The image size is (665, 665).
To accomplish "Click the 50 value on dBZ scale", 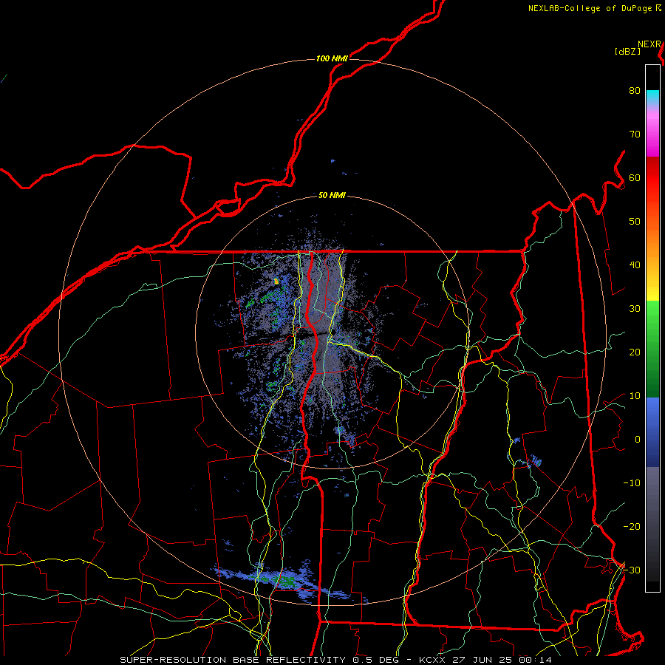I will [635, 222].
